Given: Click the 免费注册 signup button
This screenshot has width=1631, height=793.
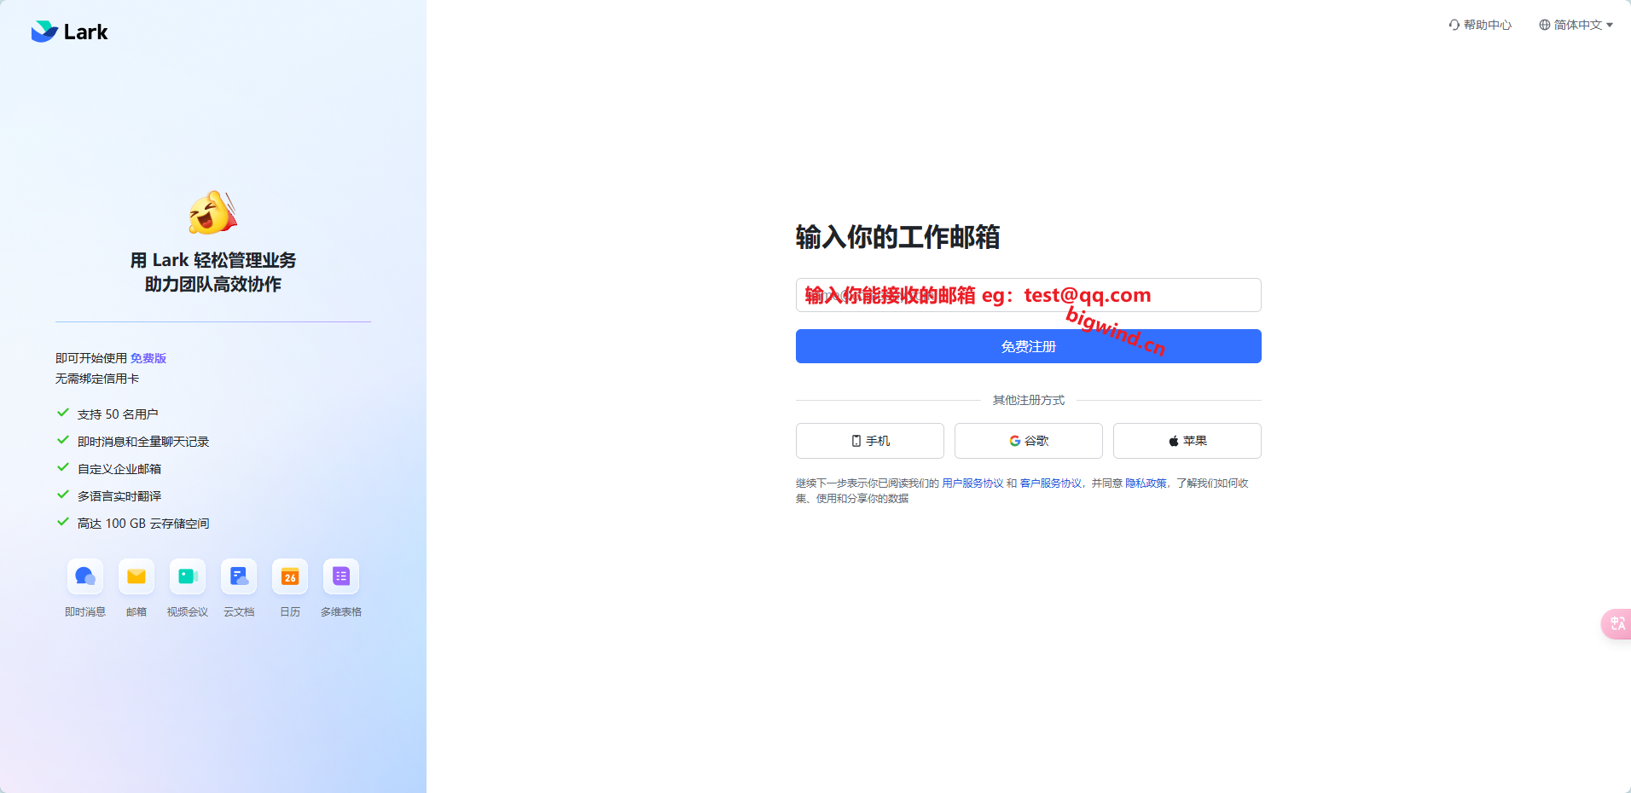Looking at the screenshot, I should (1027, 346).
